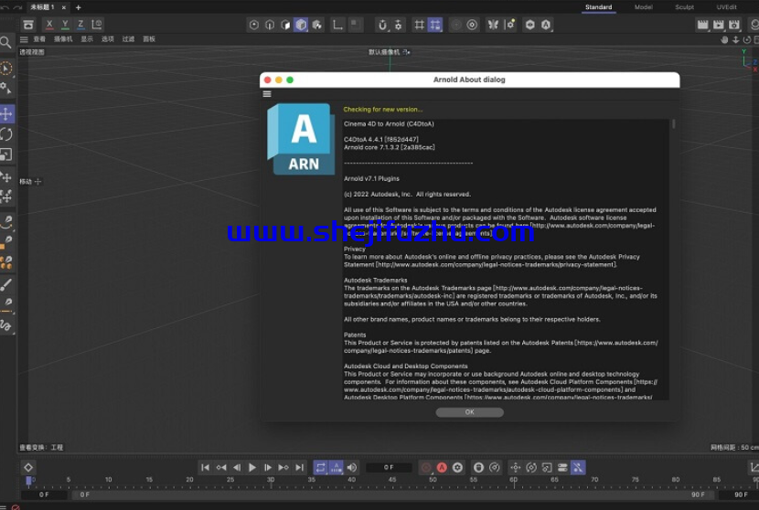Toggle the coordinate system icon next to Z

pos(96,24)
